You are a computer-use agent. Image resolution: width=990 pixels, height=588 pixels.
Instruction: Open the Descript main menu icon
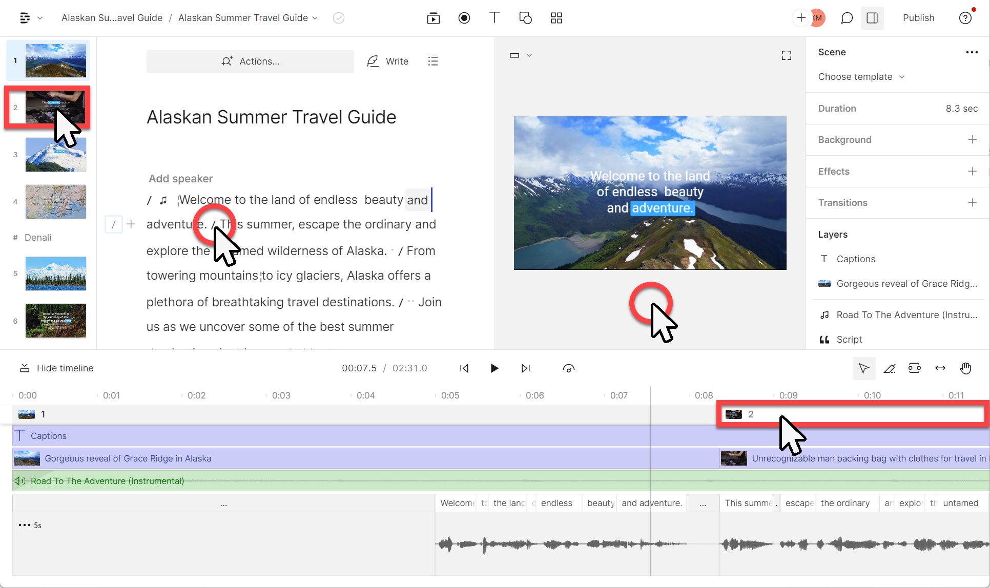pos(25,18)
